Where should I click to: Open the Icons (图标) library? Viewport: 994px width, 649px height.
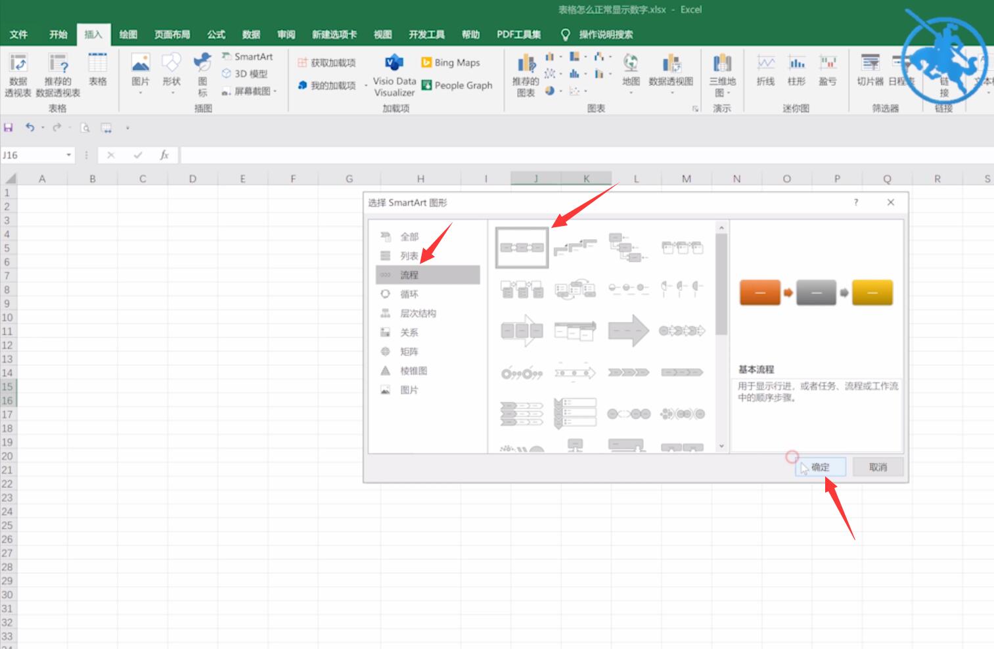tap(202, 75)
